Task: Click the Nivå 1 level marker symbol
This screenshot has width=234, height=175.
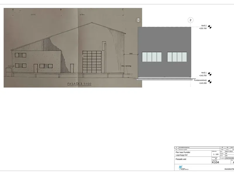Action: click(x=210, y=74)
